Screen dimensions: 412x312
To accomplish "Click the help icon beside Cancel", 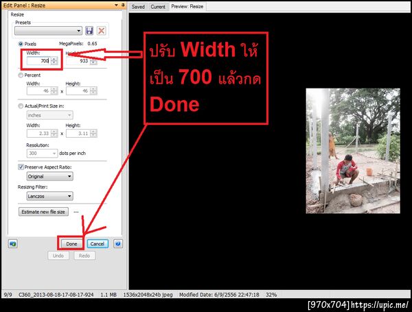I will point(118,244).
